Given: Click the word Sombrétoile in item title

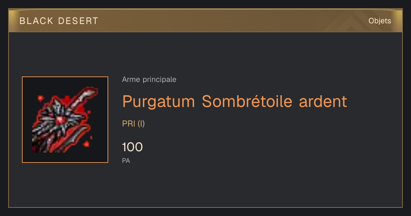Looking at the screenshot, I should [247, 101].
